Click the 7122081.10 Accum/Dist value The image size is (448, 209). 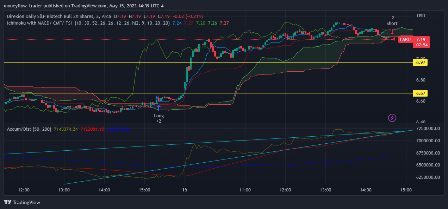coord(92,129)
